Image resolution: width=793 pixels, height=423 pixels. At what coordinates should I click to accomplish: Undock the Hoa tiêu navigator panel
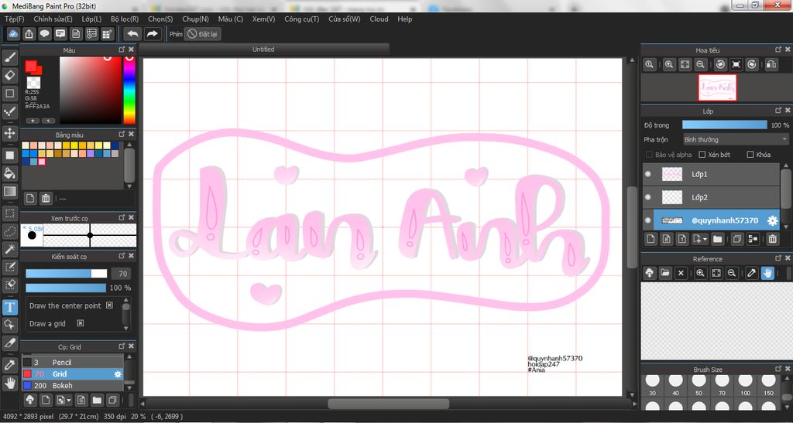click(x=778, y=49)
